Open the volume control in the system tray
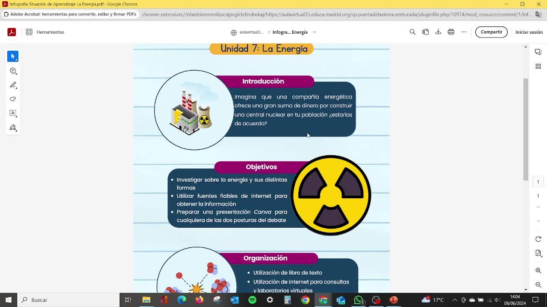547x307 pixels. pyautogui.click(x=497, y=300)
